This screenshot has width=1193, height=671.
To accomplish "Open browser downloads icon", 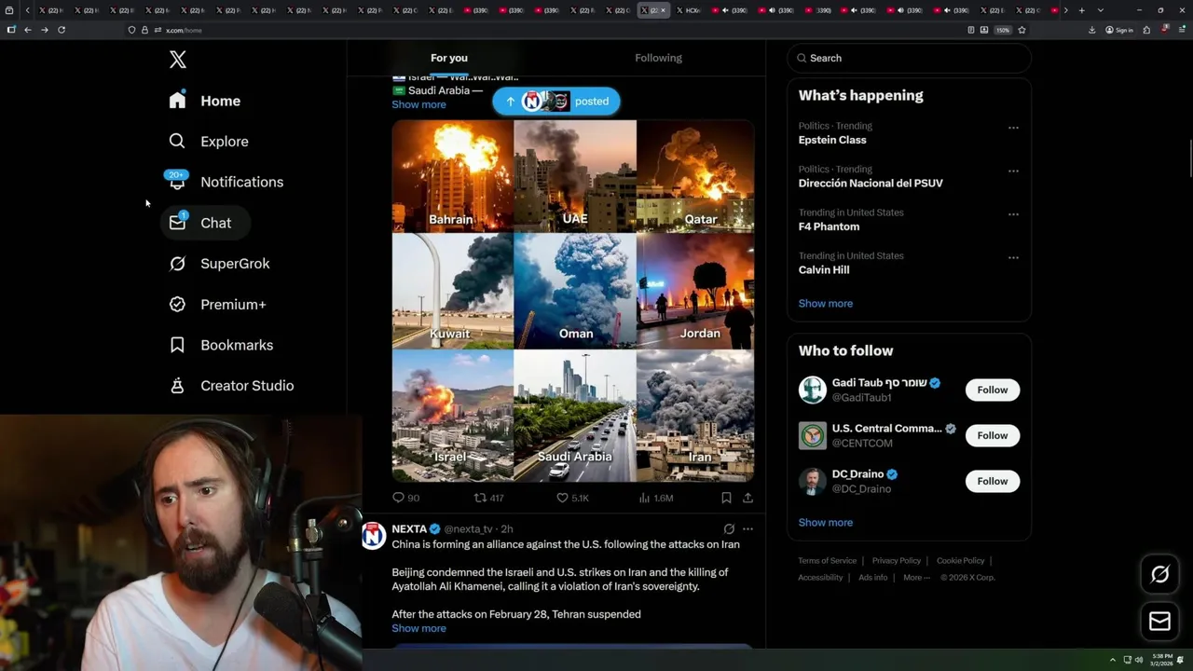I will pos(1092,30).
